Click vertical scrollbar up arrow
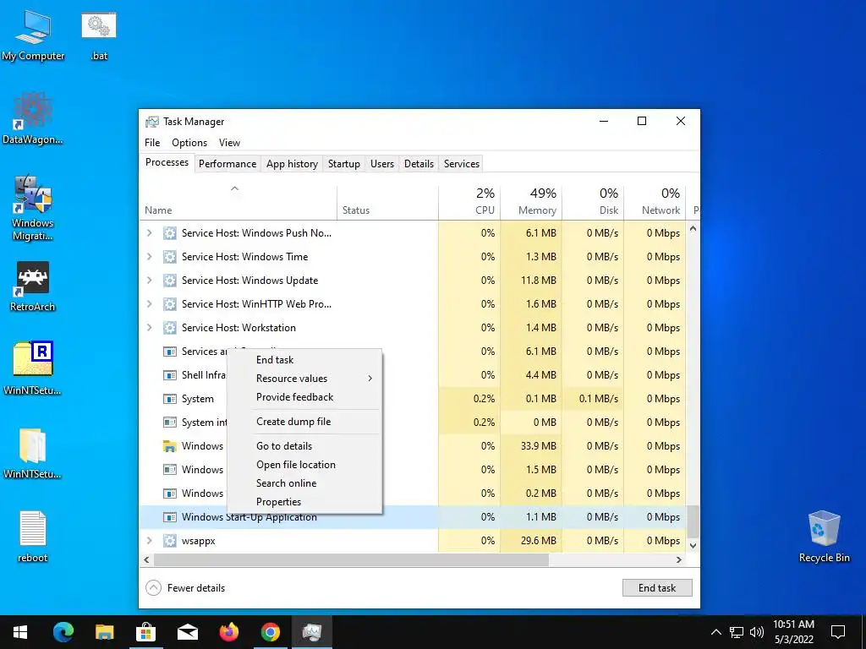The image size is (866, 649). pyautogui.click(x=693, y=228)
